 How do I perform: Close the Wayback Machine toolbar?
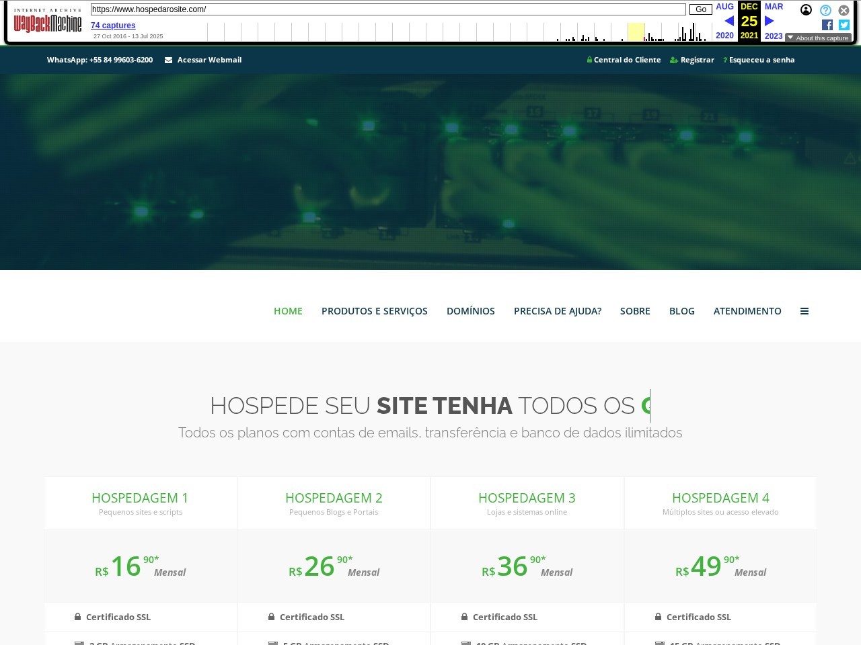844,10
